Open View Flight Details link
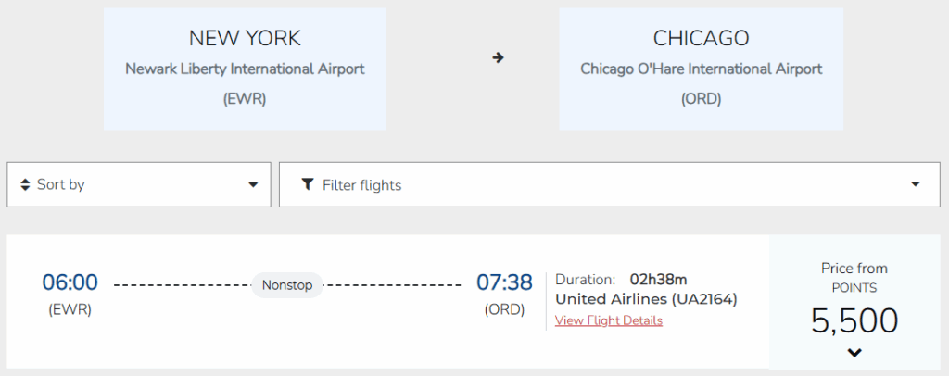Screen dimensions: 949x376 608,320
